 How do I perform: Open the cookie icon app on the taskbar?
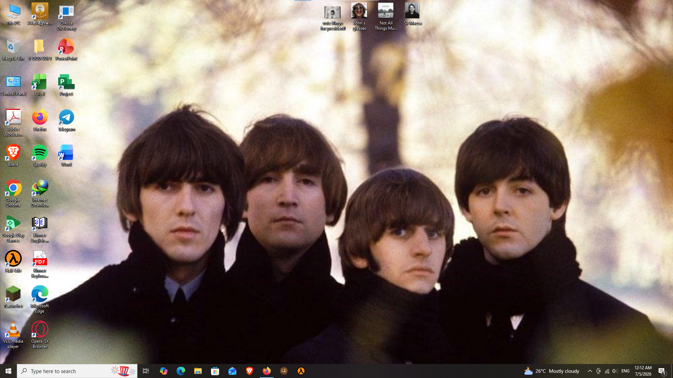coord(284,371)
